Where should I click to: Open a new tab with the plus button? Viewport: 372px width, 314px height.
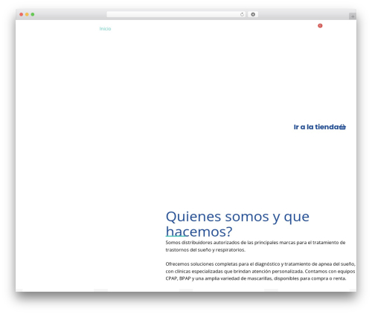pyautogui.click(x=353, y=16)
